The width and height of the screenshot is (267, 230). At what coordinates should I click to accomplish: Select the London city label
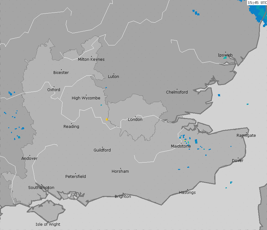coord(135,119)
